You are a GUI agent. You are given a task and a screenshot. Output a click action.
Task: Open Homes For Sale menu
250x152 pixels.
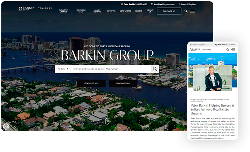pyautogui.click(x=80, y=11)
